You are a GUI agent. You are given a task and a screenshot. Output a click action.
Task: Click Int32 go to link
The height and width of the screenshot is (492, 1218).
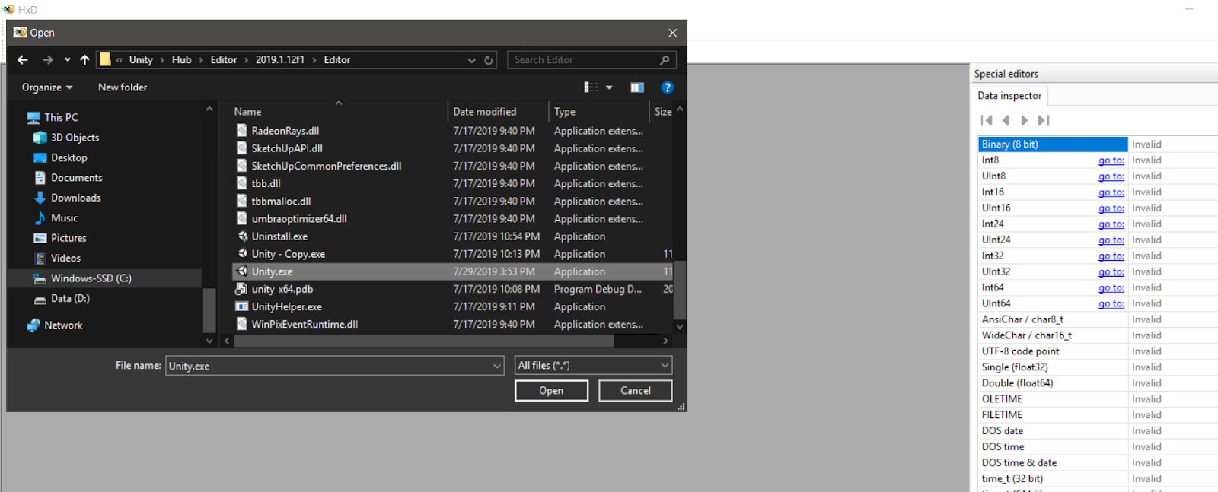click(1111, 256)
